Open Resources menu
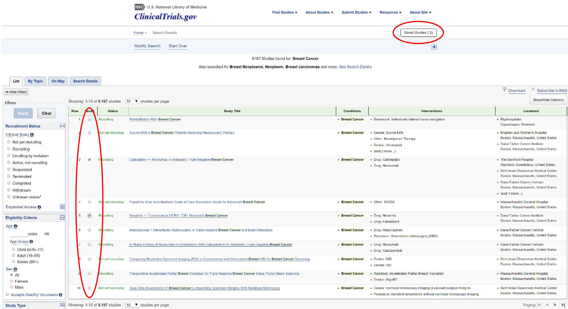568x309 pixels. click(x=390, y=12)
